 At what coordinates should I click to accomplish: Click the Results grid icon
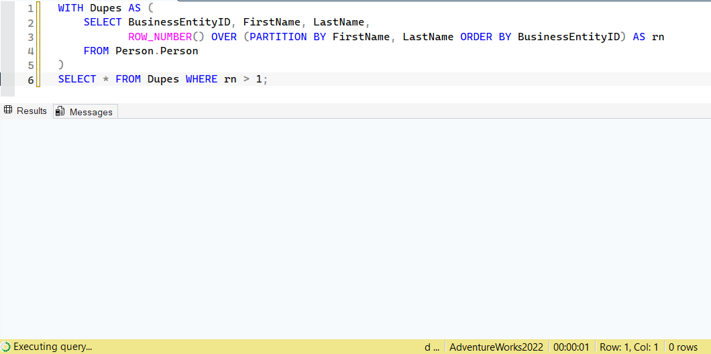click(7, 110)
